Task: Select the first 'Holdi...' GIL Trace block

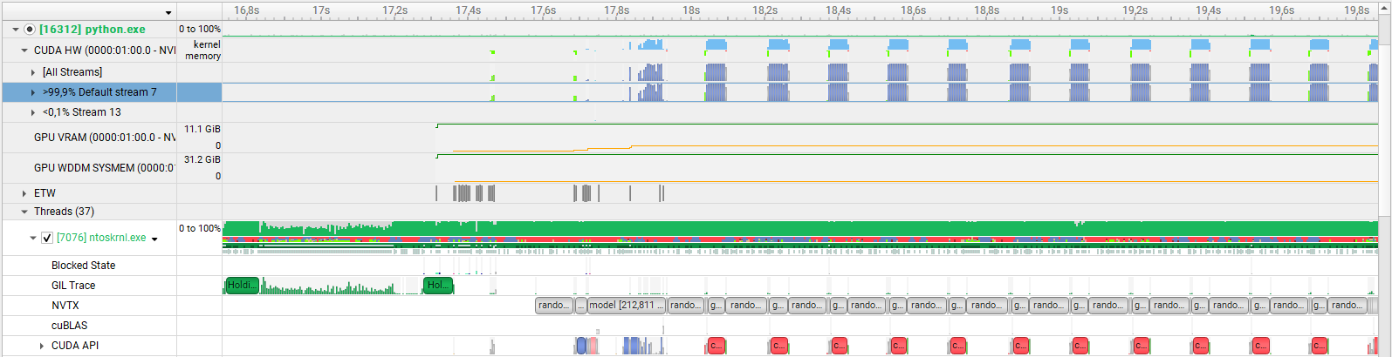Action: pos(242,286)
